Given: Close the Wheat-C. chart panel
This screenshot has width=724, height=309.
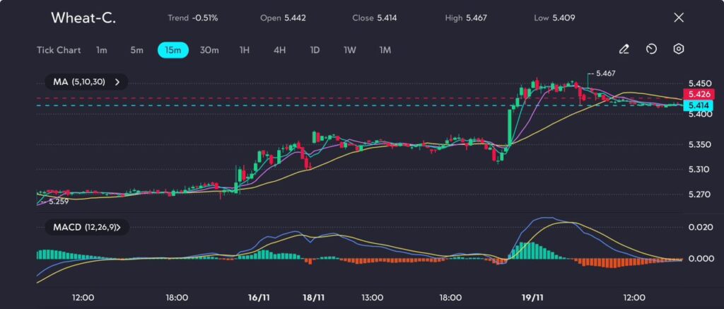Looking at the screenshot, I should coord(679,18).
